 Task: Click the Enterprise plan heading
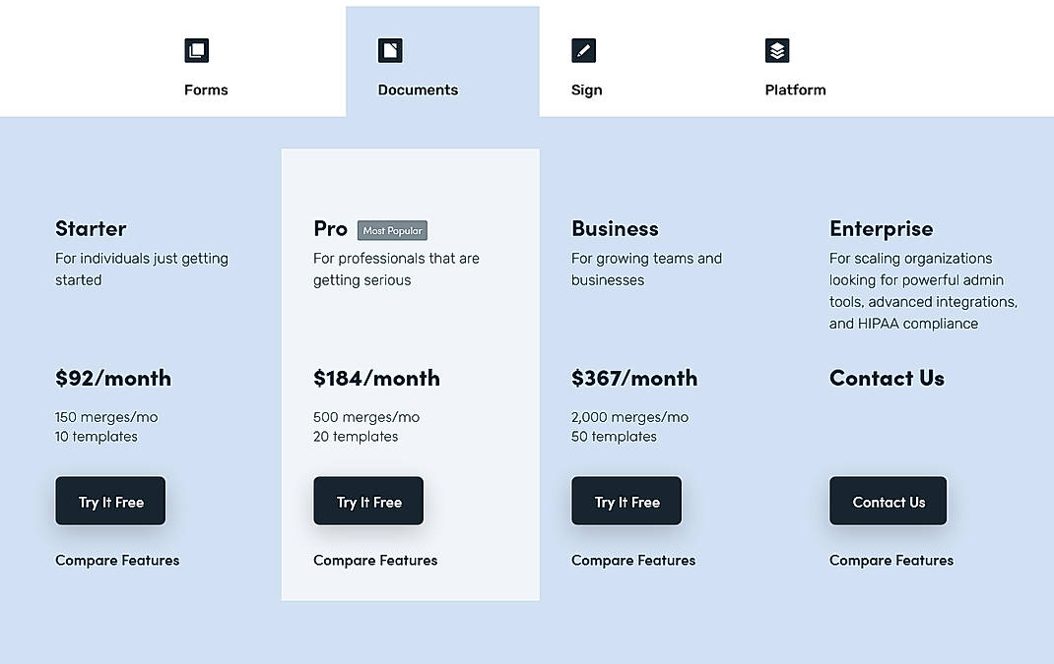(x=882, y=228)
